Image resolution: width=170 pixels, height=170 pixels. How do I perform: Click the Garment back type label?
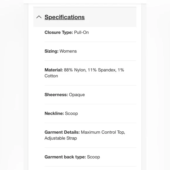pos(65,157)
